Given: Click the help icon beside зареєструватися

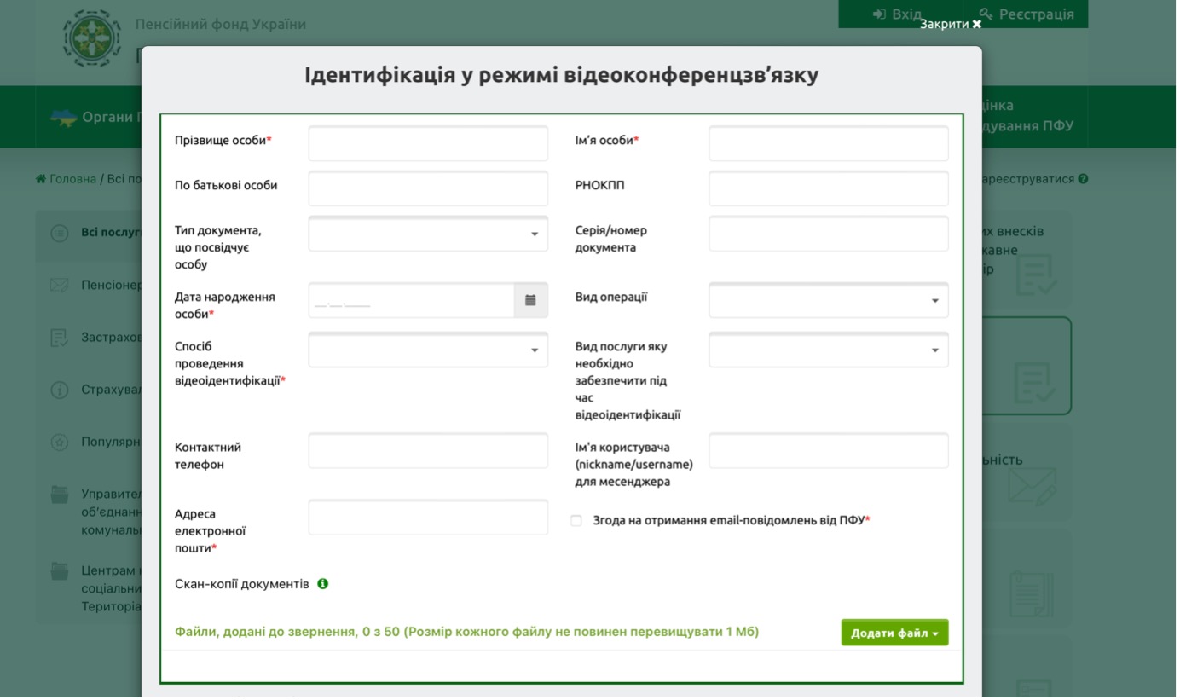Looking at the screenshot, I should [x=1086, y=180].
